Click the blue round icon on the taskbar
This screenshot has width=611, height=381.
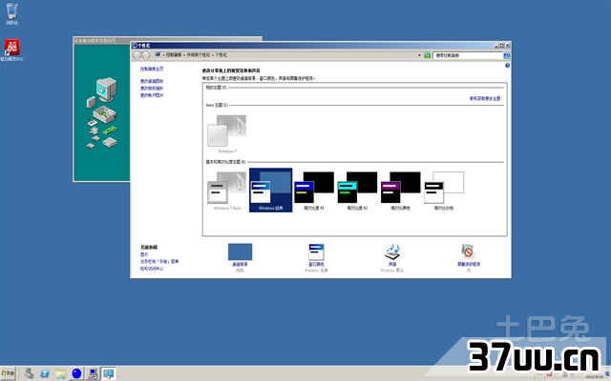pyautogui.click(x=76, y=373)
